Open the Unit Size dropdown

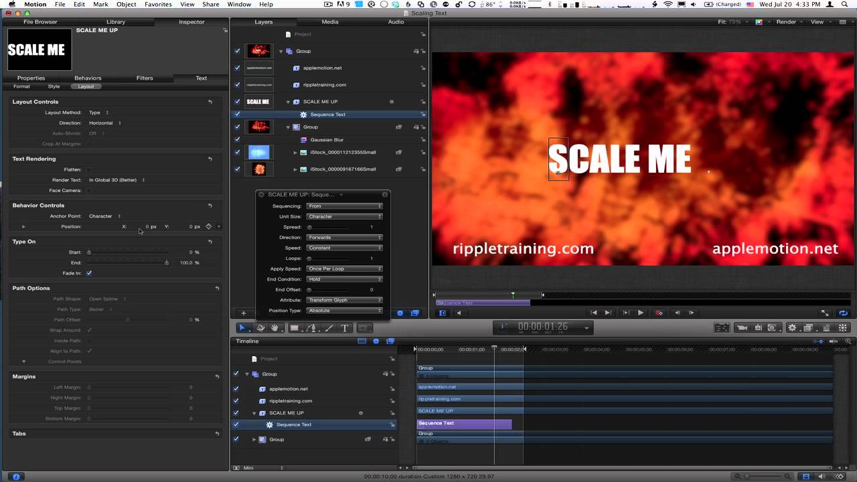pos(344,216)
